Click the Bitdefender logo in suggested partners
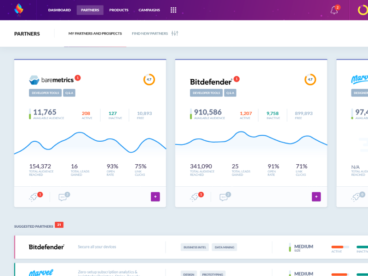Image resolution: width=368 pixels, height=276 pixels. [46, 247]
